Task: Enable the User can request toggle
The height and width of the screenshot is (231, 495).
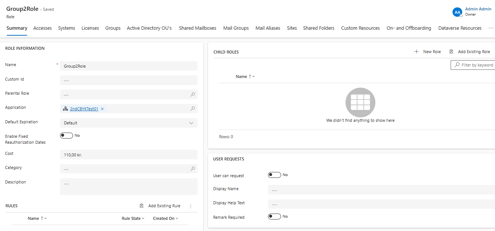Action: pyautogui.click(x=274, y=175)
